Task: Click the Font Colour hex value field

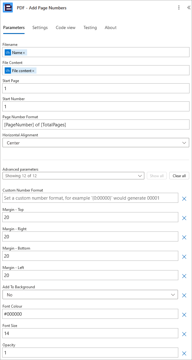Action: point(90,314)
